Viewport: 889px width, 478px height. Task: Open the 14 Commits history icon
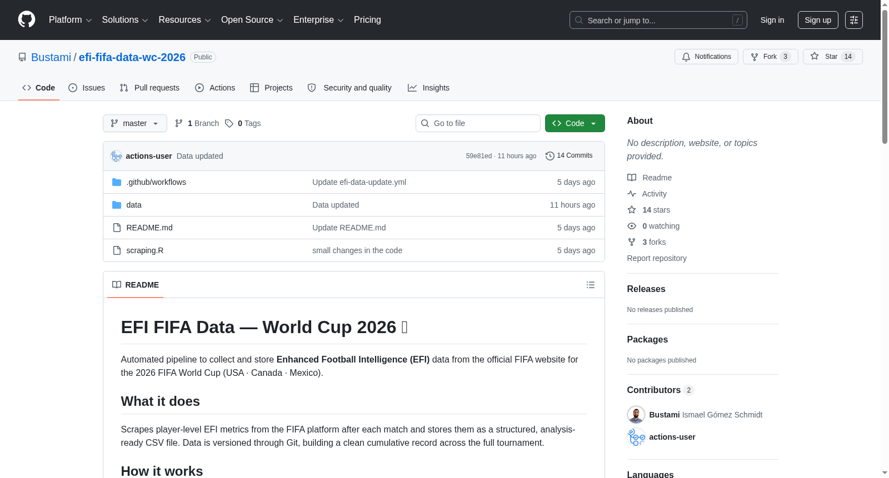[x=550, y=156]
